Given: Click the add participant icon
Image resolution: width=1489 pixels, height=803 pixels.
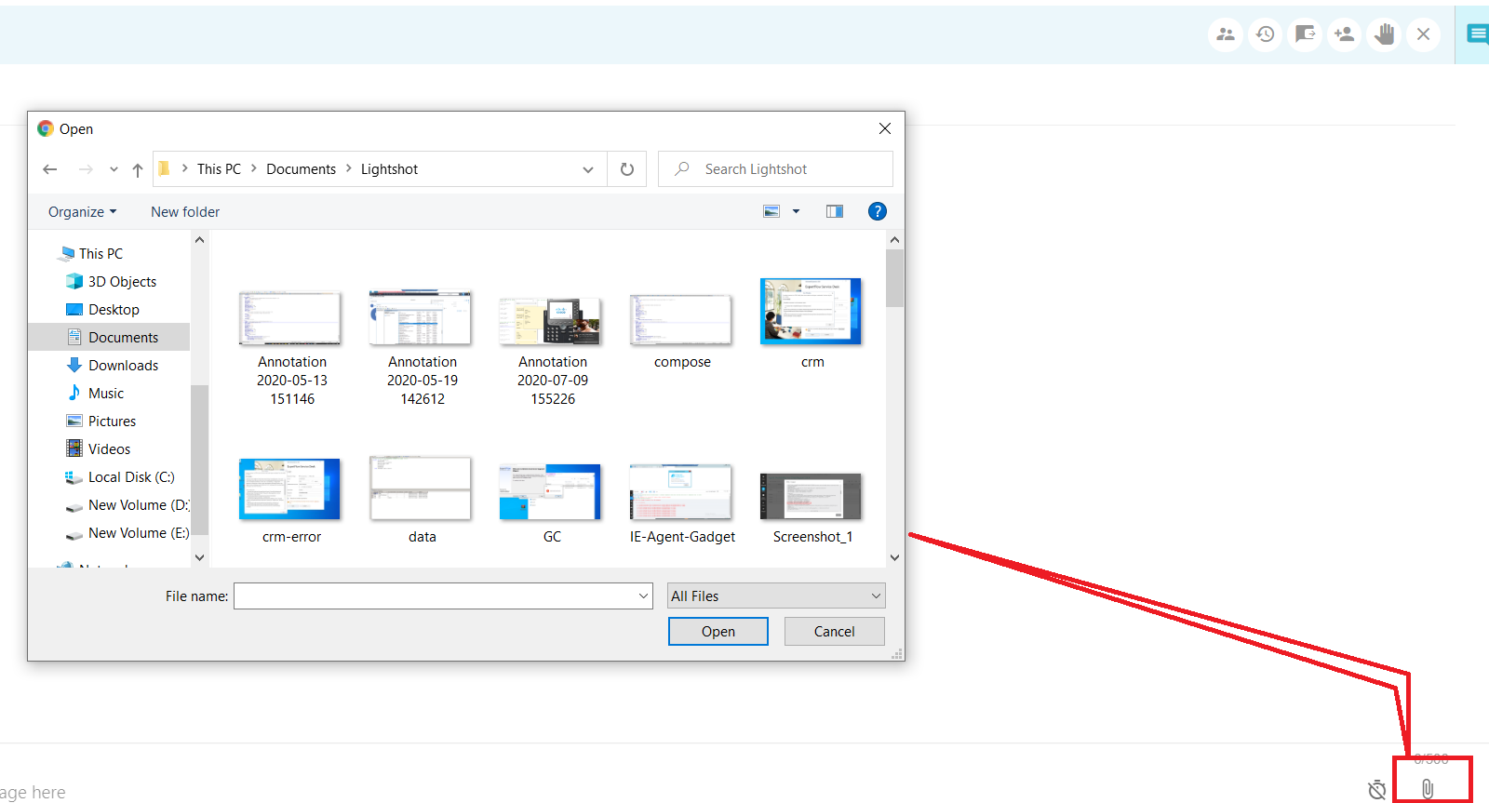Looking at the screenshot, I should coord(1344,34).
